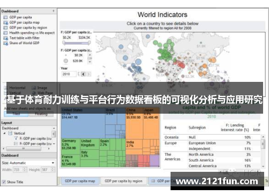Toggle the Show Title checkbox
Image resolution: width=269 pixels, height=195 pixels.
(4, 182)
